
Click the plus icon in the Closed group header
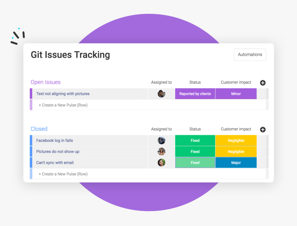click(x=262, y=129)
